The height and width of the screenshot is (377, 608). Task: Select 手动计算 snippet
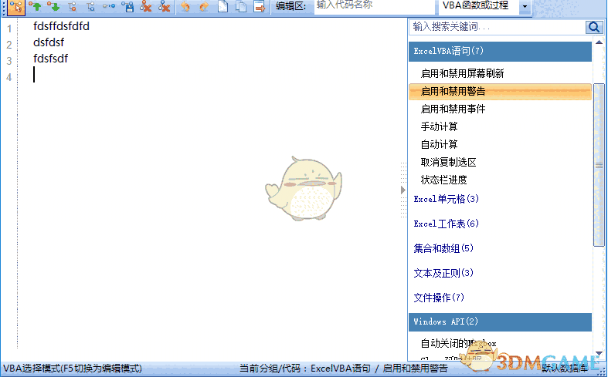(x=439, y=126)
